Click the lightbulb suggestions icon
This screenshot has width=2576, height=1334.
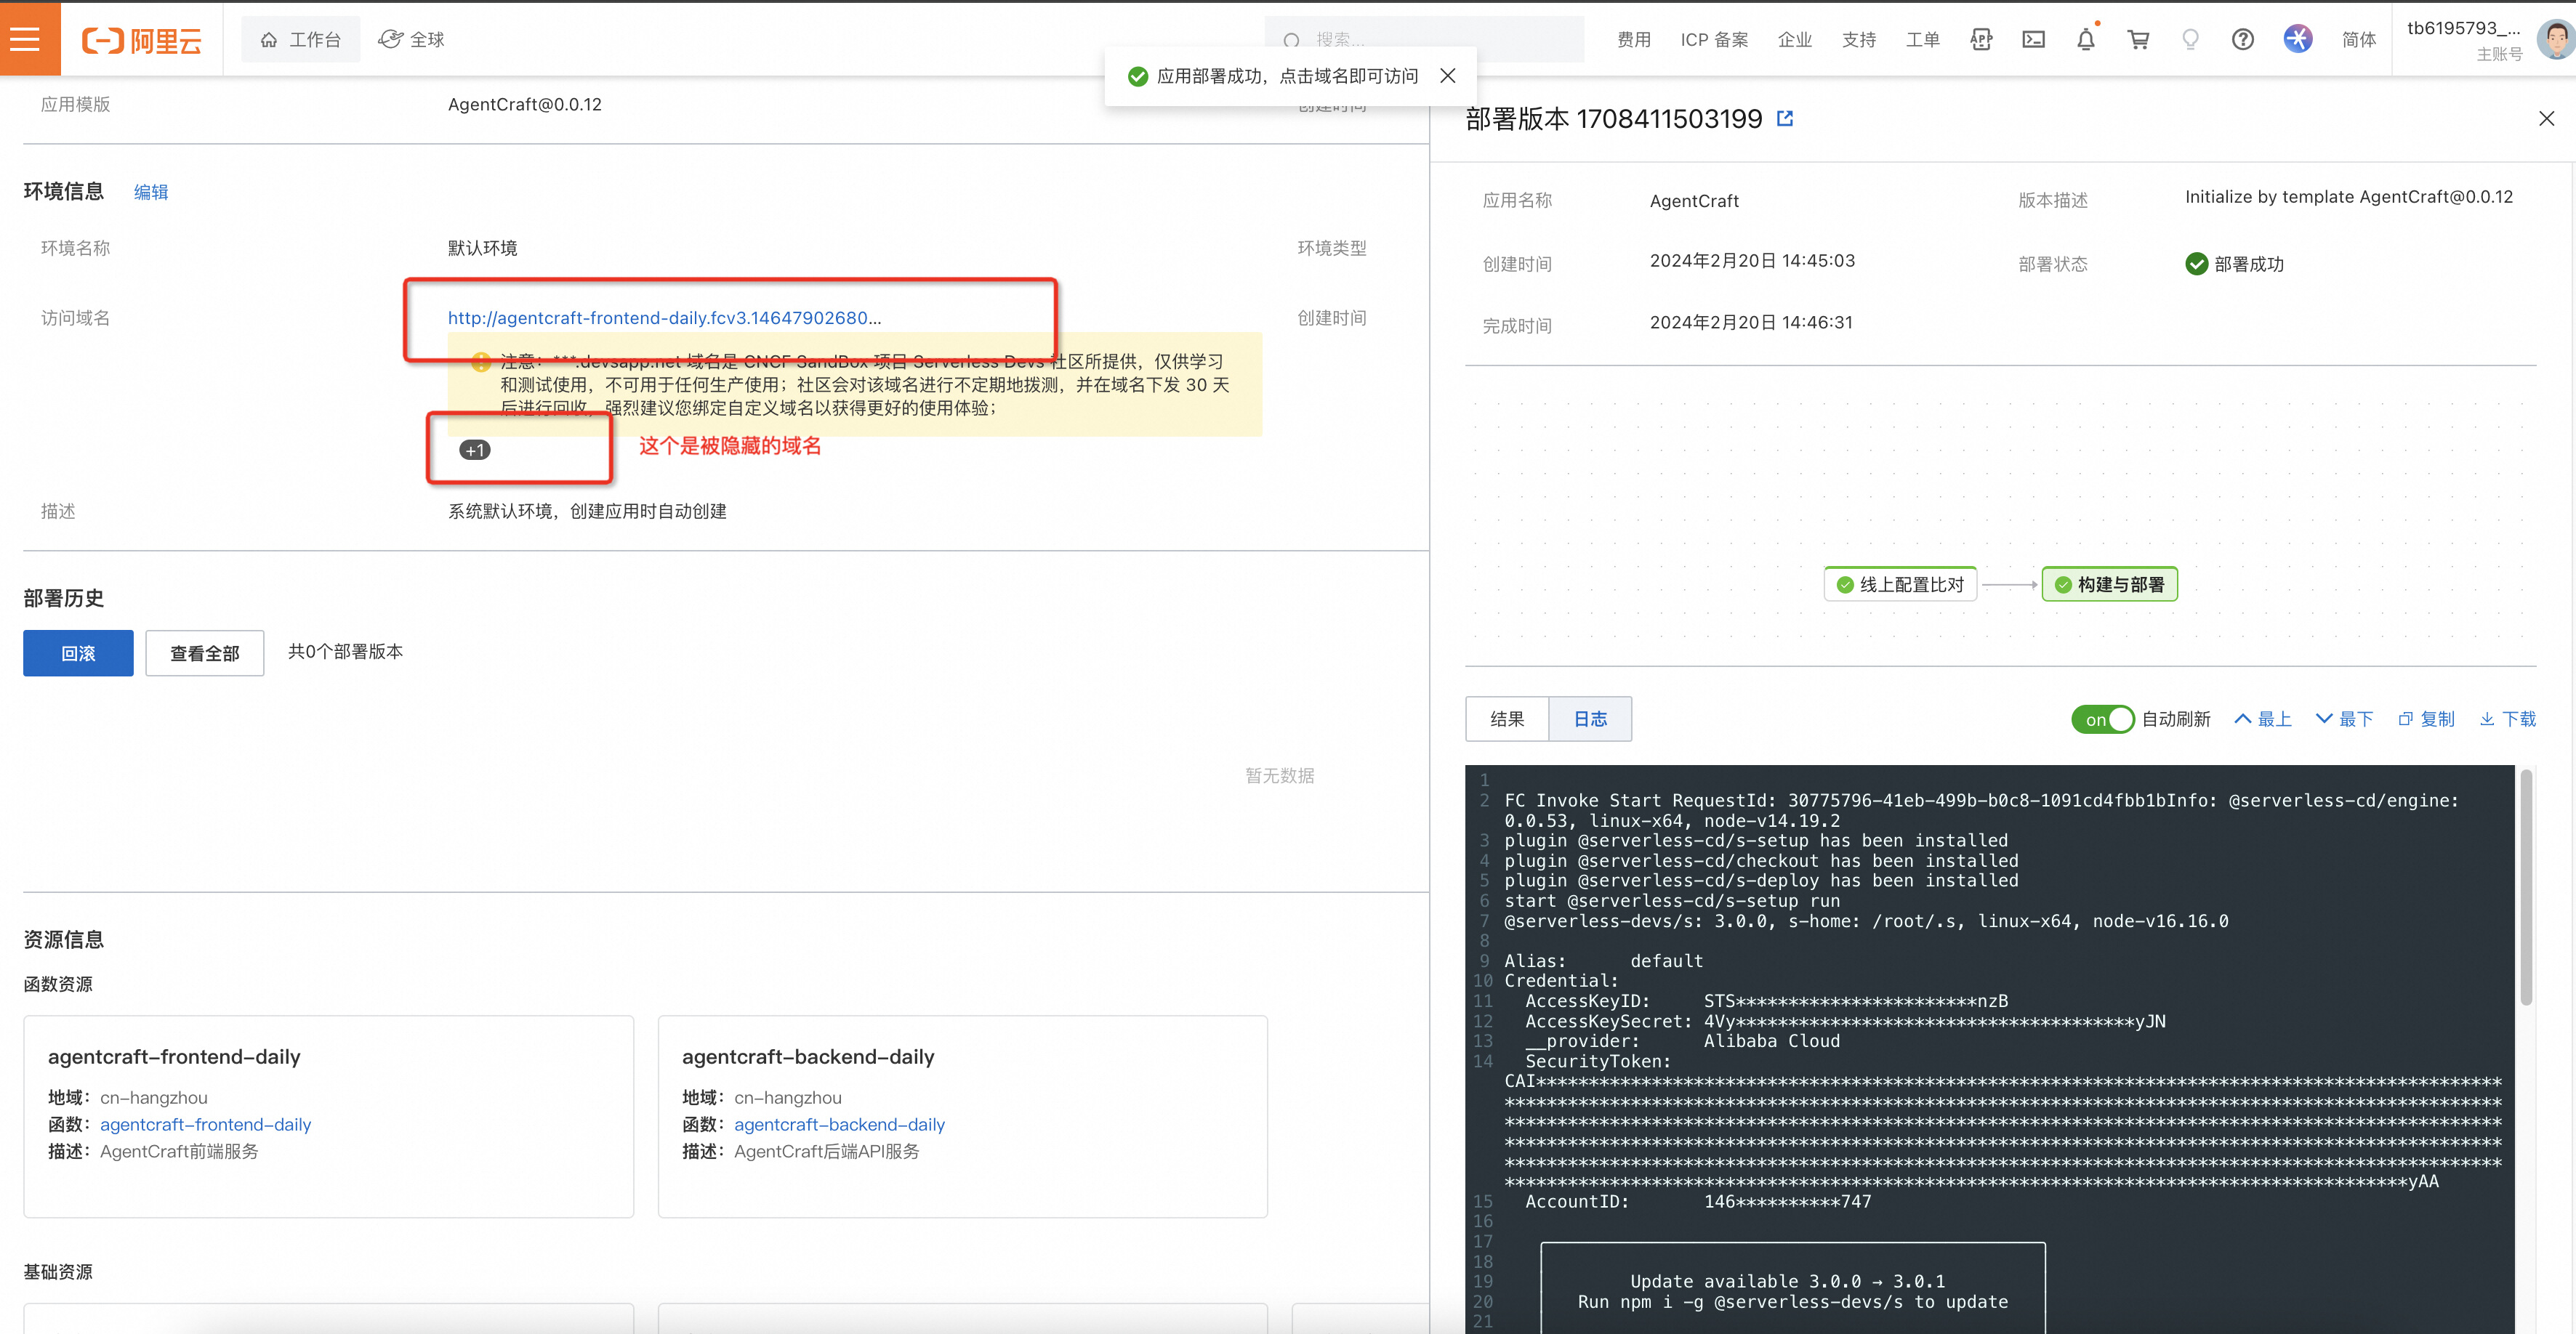point(2191,40)
